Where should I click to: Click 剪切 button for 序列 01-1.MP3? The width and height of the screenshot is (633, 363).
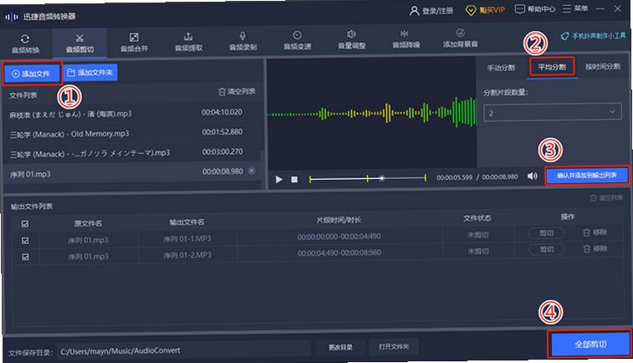click(x=547, y=233)
